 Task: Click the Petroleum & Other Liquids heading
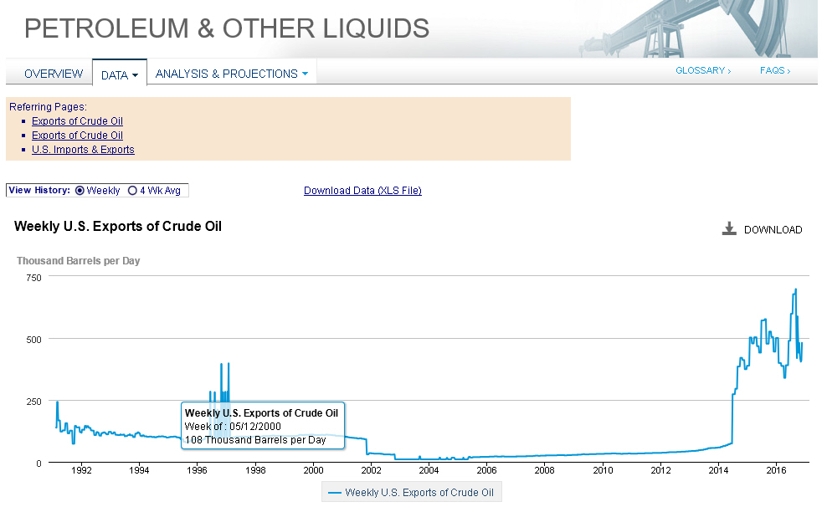click(227, 28)
